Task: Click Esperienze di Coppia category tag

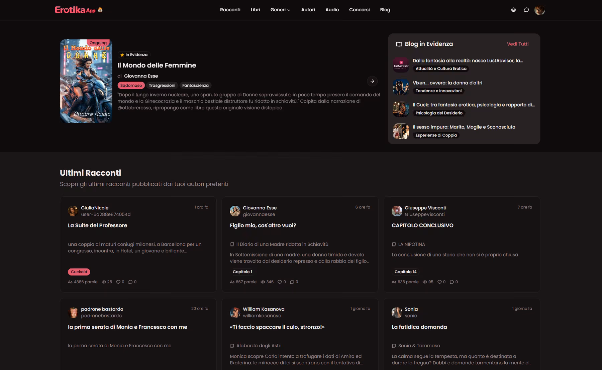Action: click(436, 135)
